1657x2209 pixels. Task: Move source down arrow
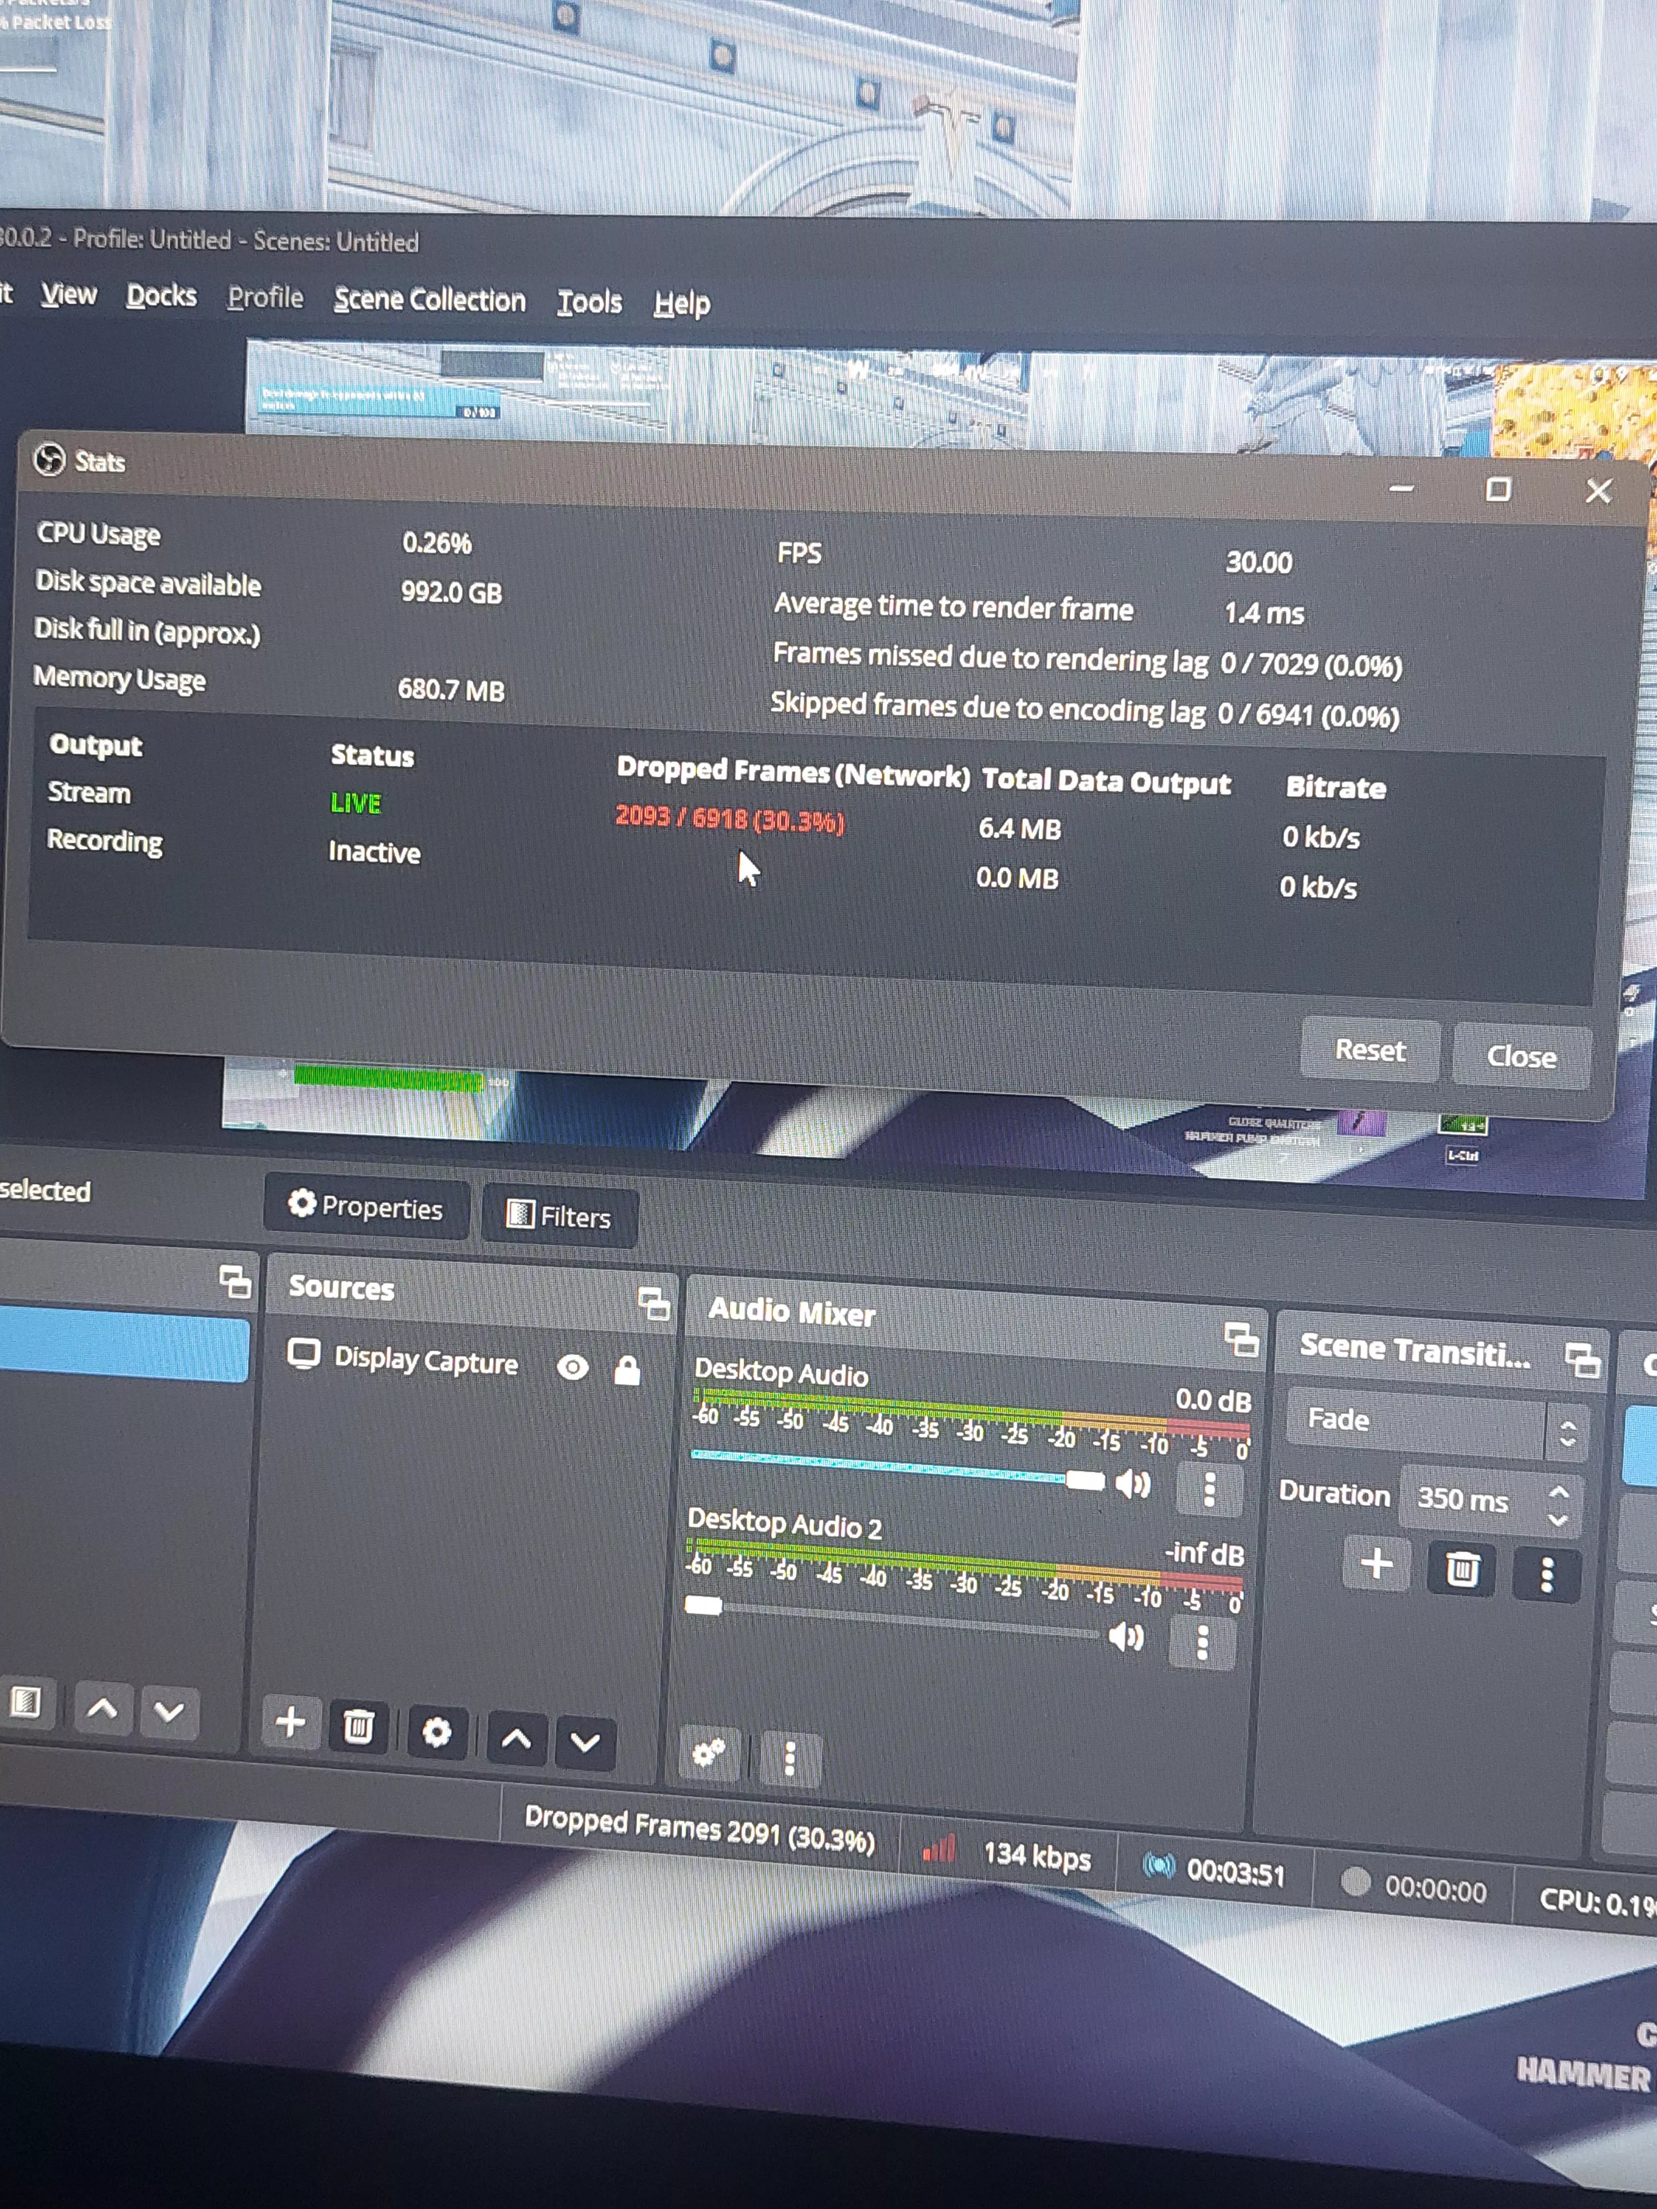(584, 1744)
